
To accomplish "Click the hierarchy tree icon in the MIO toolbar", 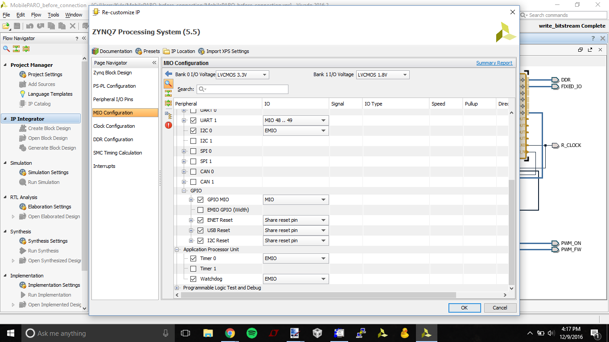I will click(x=168, y=115).
